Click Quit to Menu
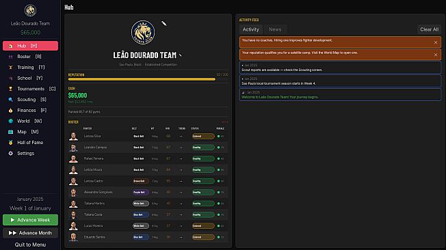This screenshot has height=250, width=446. pos(30,245)
